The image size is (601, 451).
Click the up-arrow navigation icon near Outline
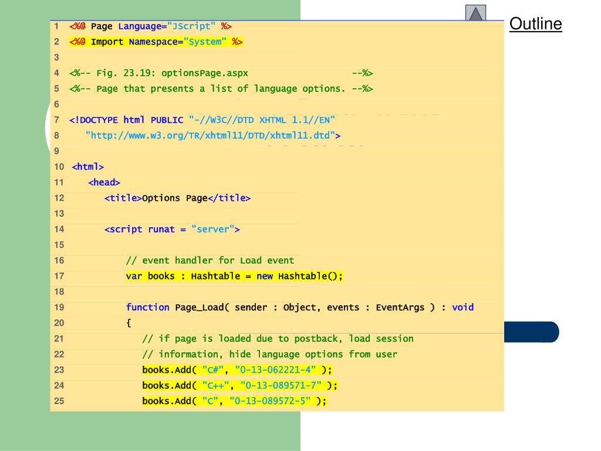pyautogui.click(x=475, y=13)
